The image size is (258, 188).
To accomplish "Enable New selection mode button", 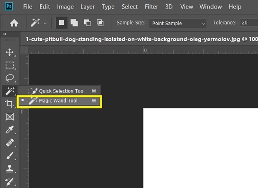I will pyautogui.click(x=62, y=23).
